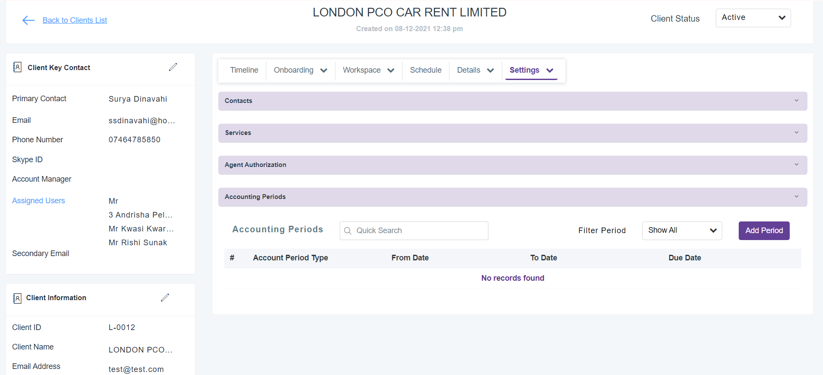
Task: Click the truncated email ssdinavahi@ho...
Action: click(x=142, y=121)
